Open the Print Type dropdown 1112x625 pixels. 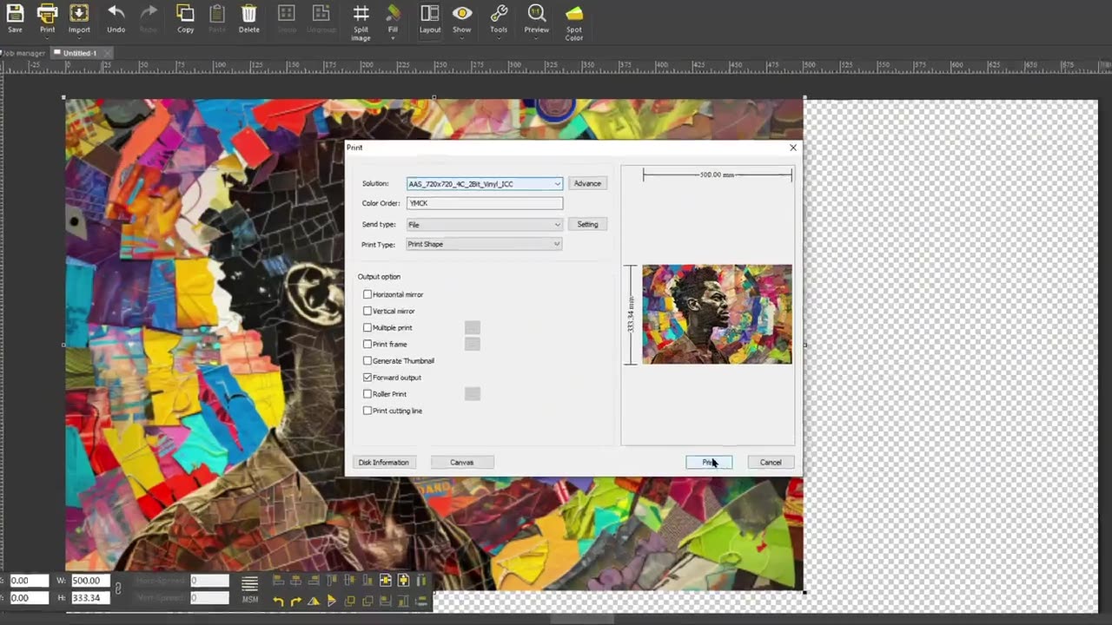coord(485,244)
